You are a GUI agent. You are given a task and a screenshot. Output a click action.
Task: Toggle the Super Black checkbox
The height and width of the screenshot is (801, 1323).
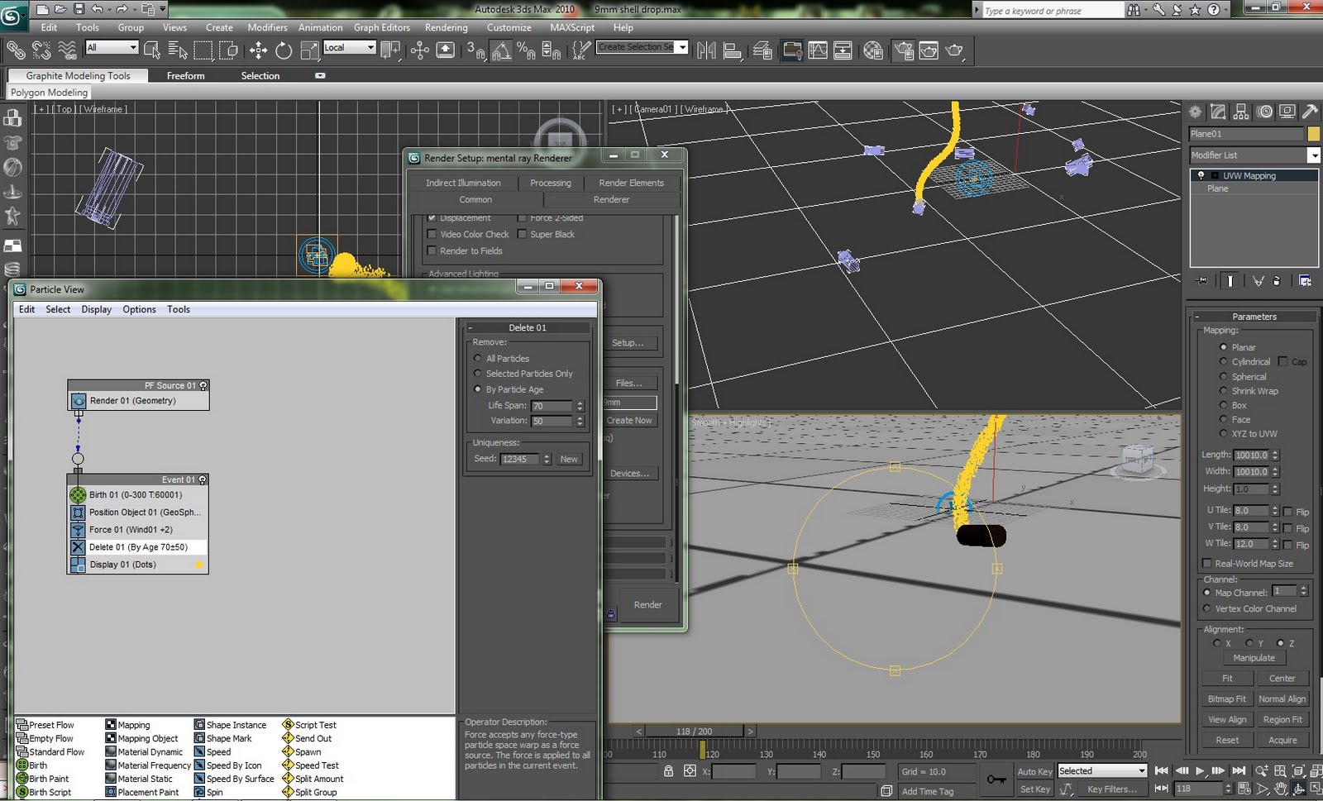522,234
